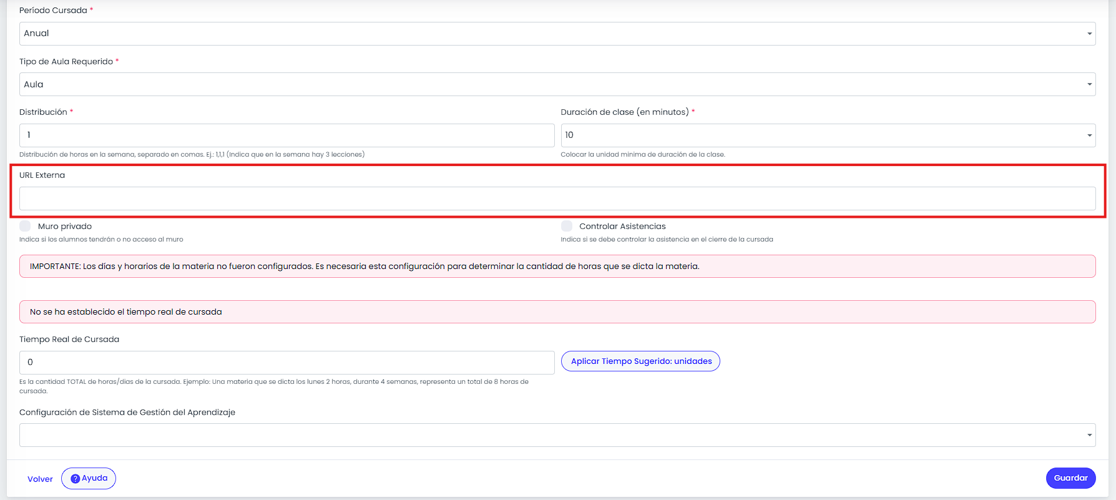Click the Configuración de Sistema de Gestión label

click(x=127, y=413)
